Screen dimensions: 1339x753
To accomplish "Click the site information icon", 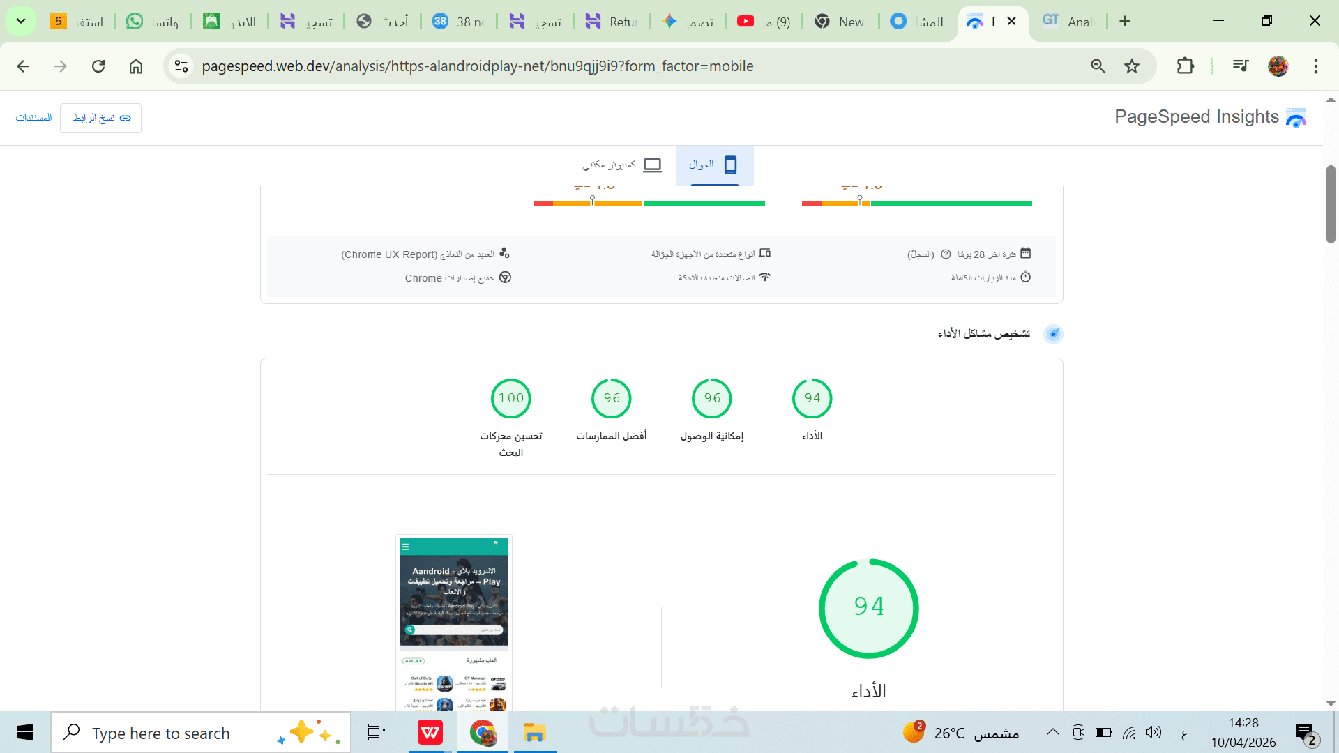I will [181, 66].
